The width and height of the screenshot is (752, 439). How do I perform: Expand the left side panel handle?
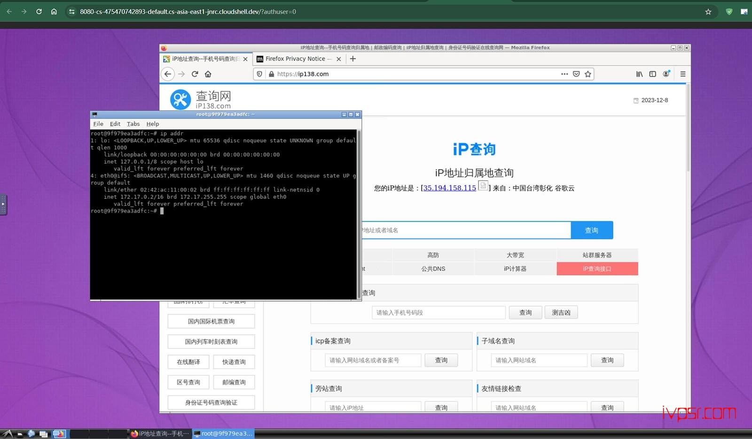(3, 204)
